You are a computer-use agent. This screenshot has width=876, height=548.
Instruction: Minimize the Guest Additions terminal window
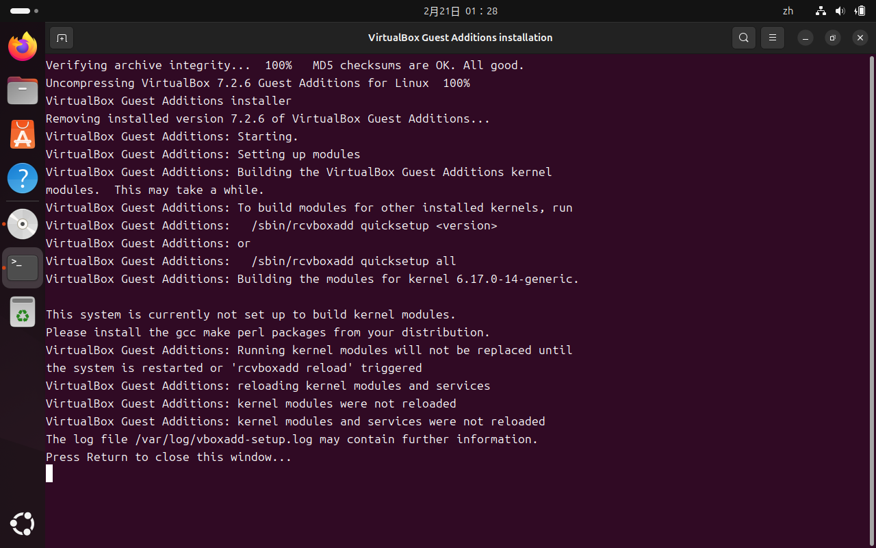pos(806,38)
